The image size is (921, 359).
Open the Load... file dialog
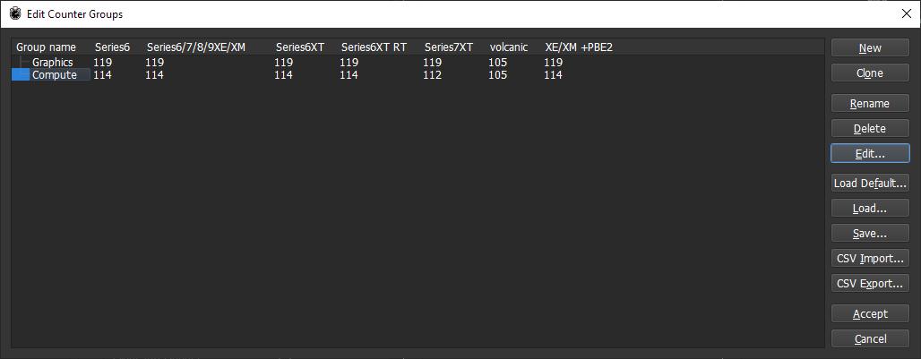tap(870, 209)
